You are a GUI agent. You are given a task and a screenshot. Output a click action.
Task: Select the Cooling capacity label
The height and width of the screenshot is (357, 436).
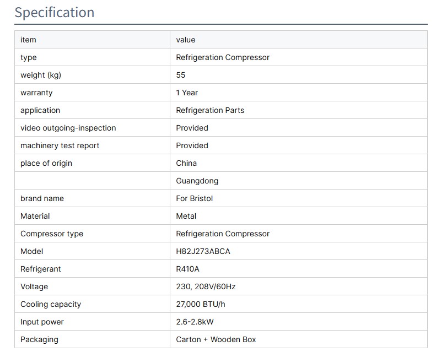tap(51, 304)
